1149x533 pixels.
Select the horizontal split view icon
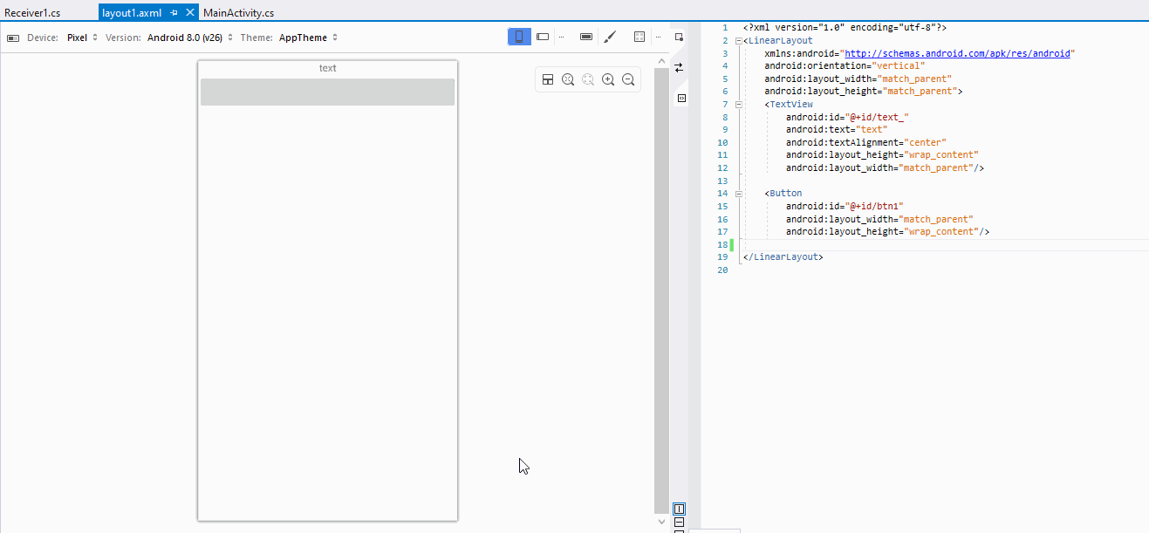[x=680, y=522]
